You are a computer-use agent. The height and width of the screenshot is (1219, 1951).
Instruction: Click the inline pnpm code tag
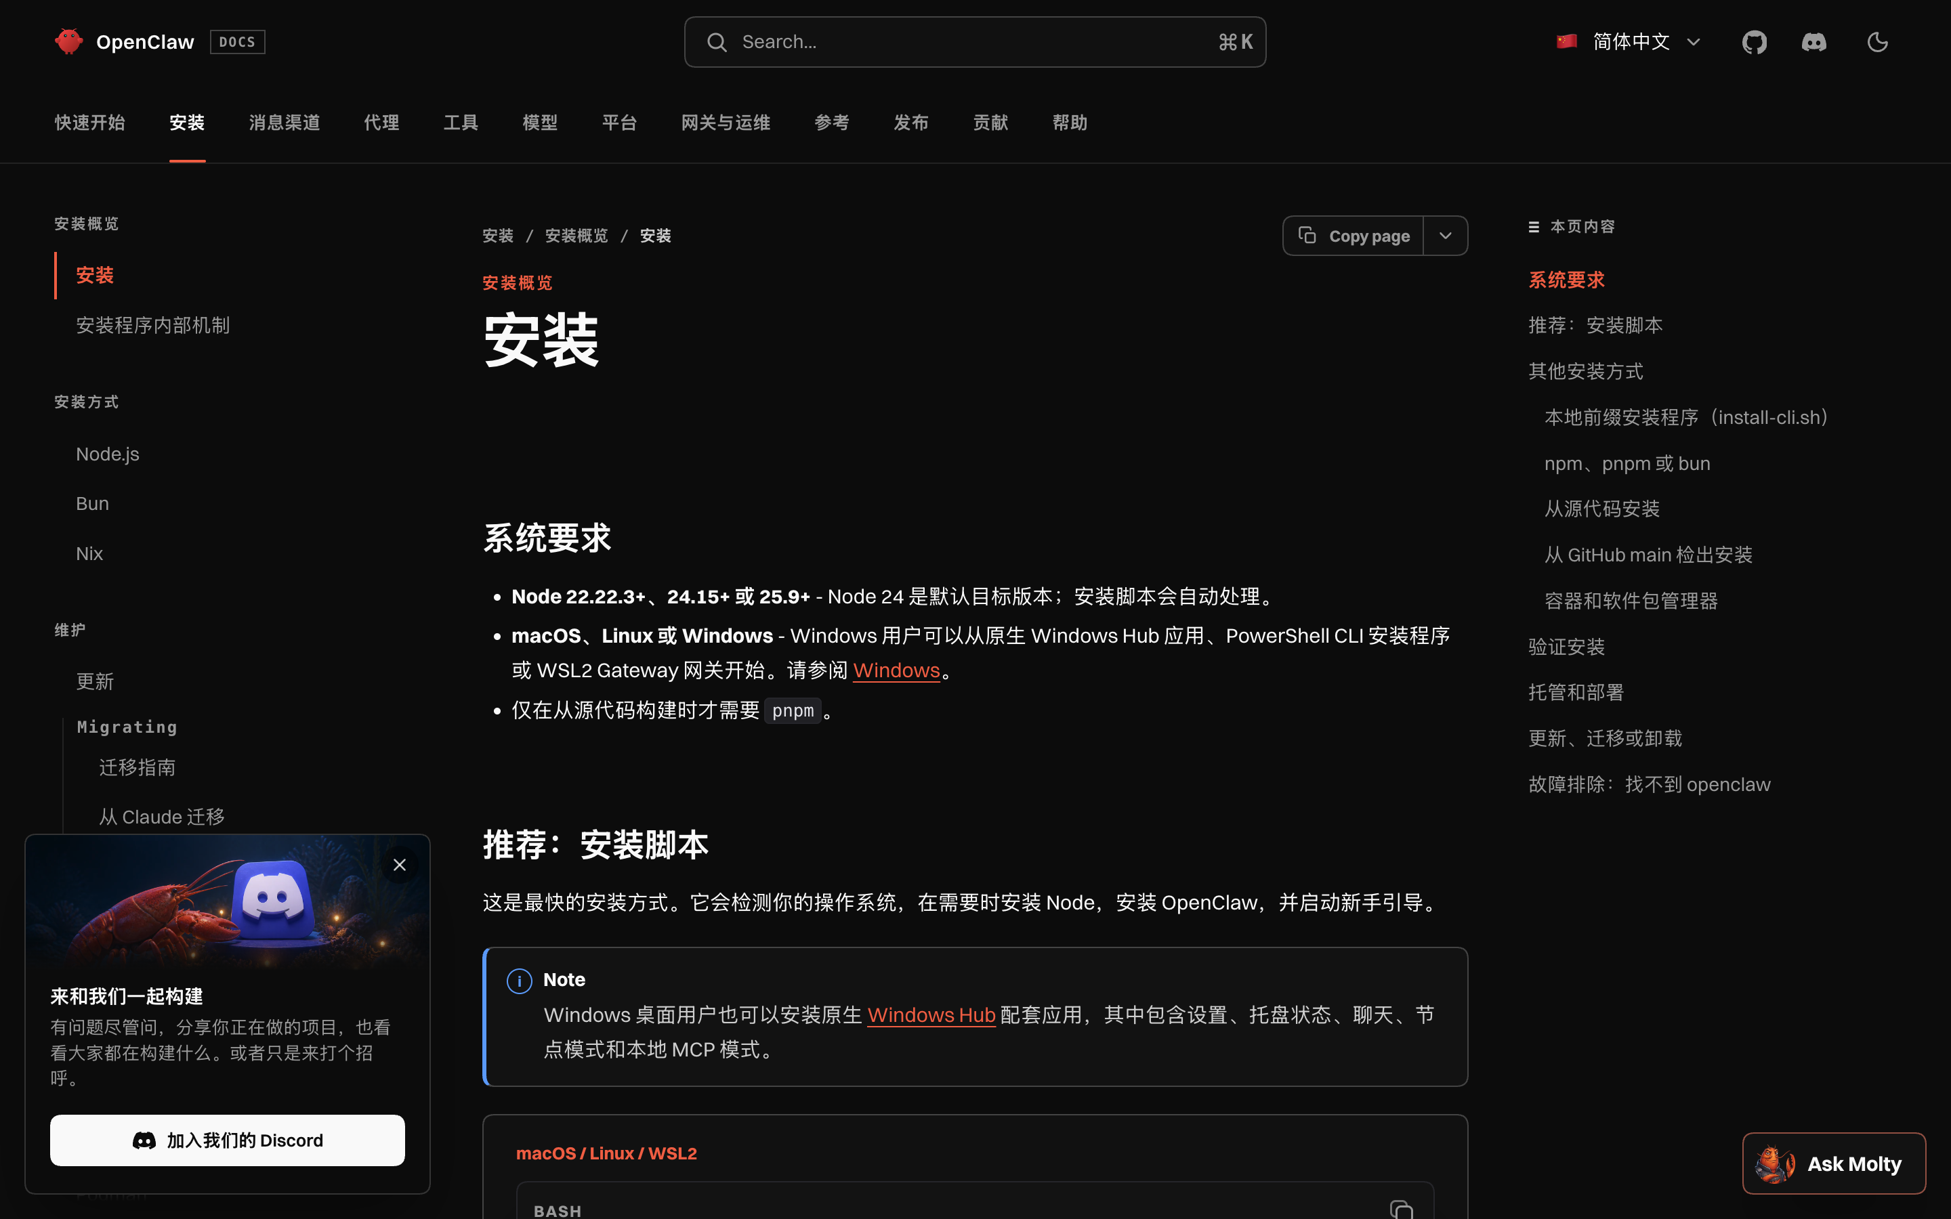tap(793, 711)
